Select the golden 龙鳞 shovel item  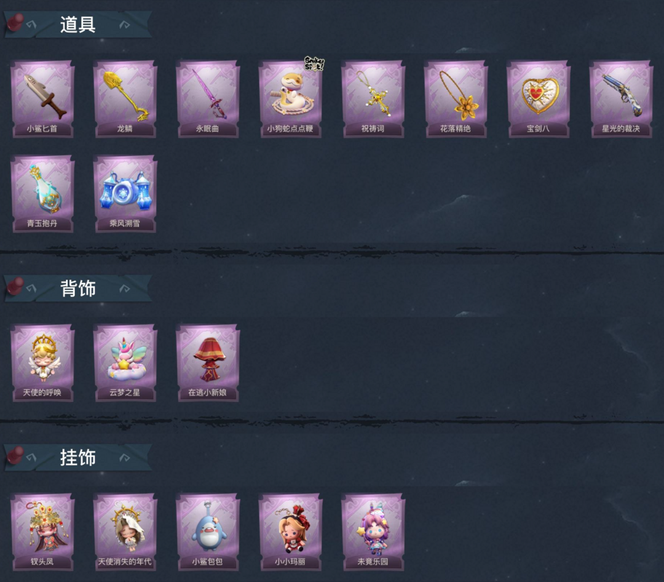pos(125,99)
